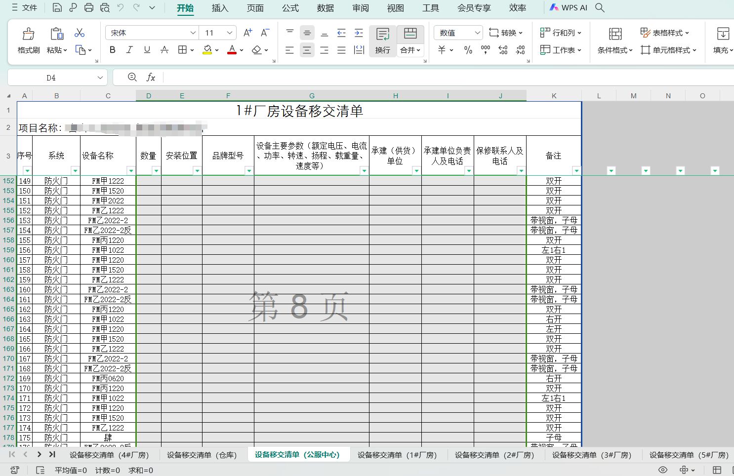Switch to sheet 设备移交清单（仓库）

pyautogui.click(x=202, y=455)
